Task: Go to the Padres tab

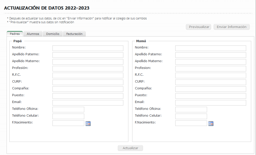Action: tap(15, 34)
